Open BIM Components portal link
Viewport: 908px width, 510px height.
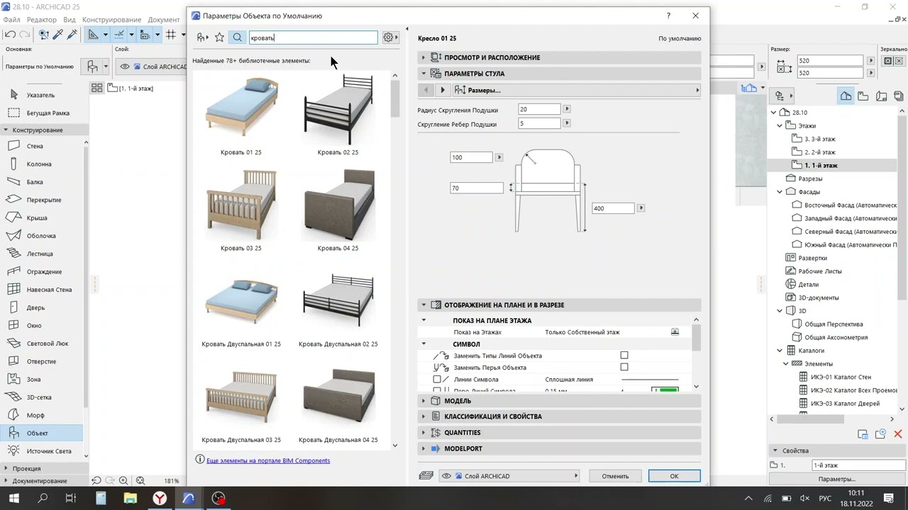click(x=268, y=460)
